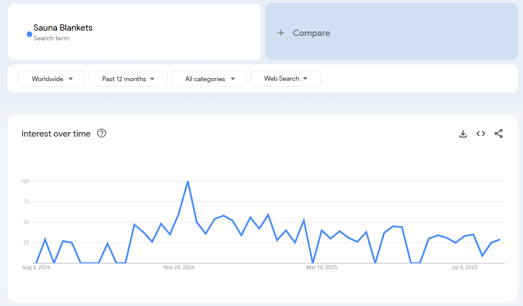Image resolution: width=523 pixels, height=306 pixels.
Task: Click the blue dot next to Sauna Blankets
Action: tap(29, 34)
